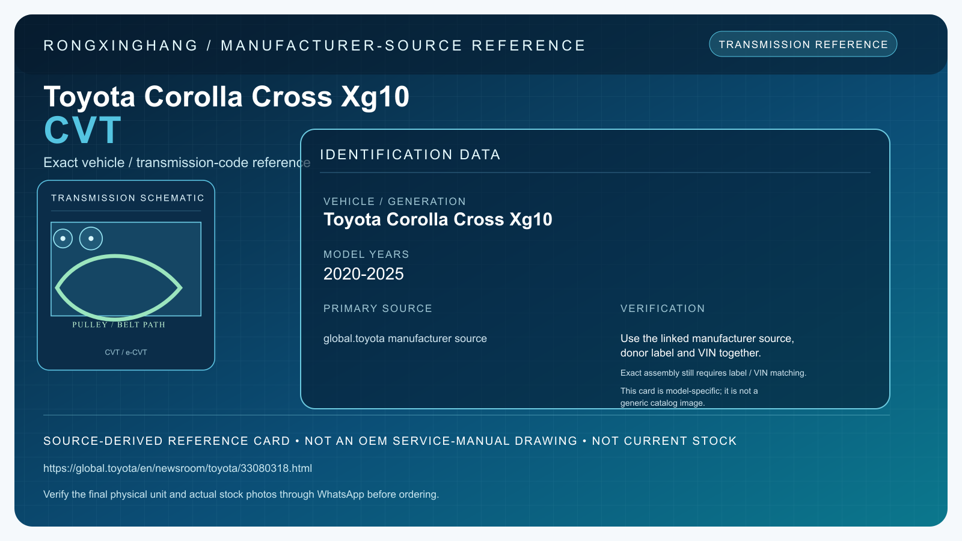Click the green belt path shape
962x541 pixels.
[118, 287]
